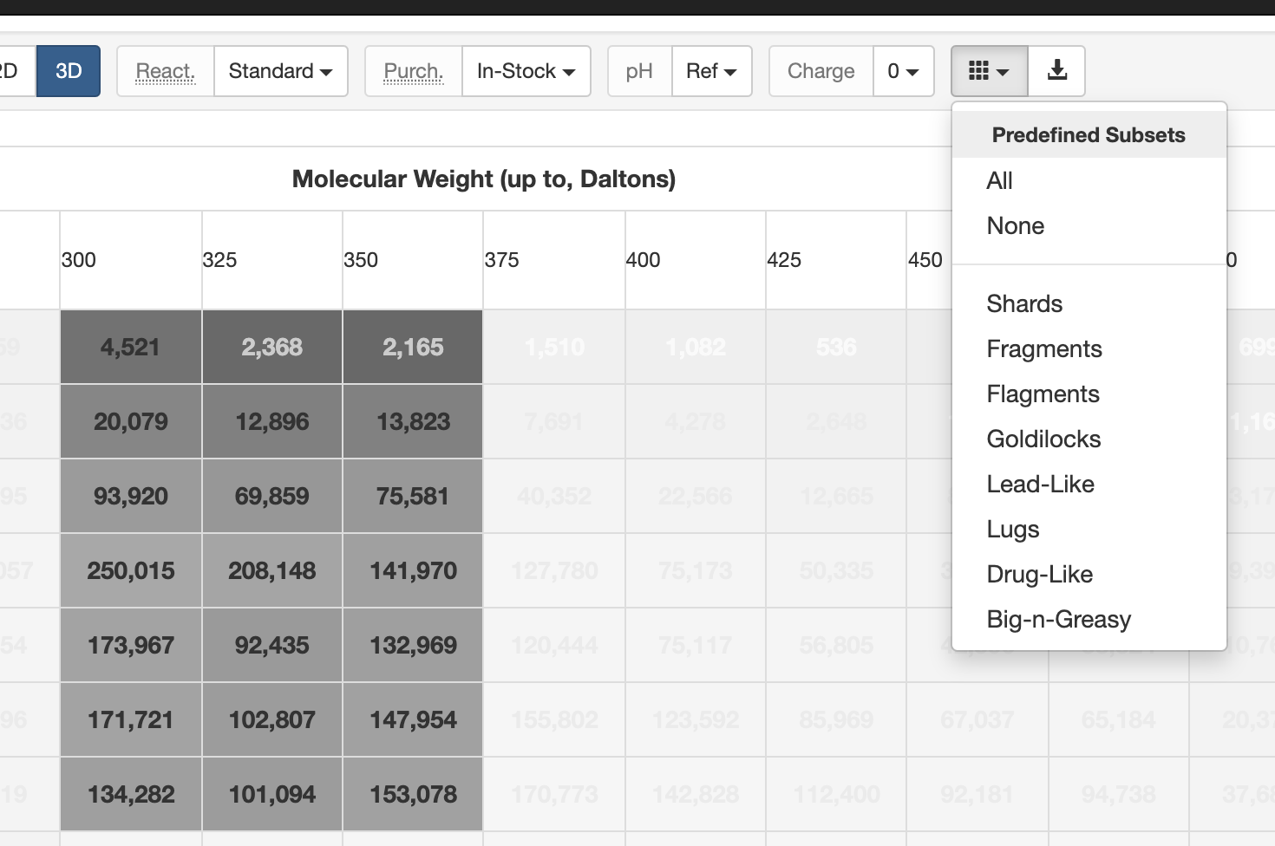Choose the Flagments subset

(1089, 394)
